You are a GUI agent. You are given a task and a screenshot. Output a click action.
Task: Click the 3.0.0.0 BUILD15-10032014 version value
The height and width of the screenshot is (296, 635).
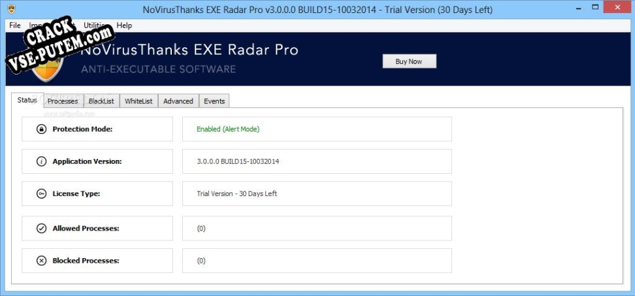click(x=238, y=161)
